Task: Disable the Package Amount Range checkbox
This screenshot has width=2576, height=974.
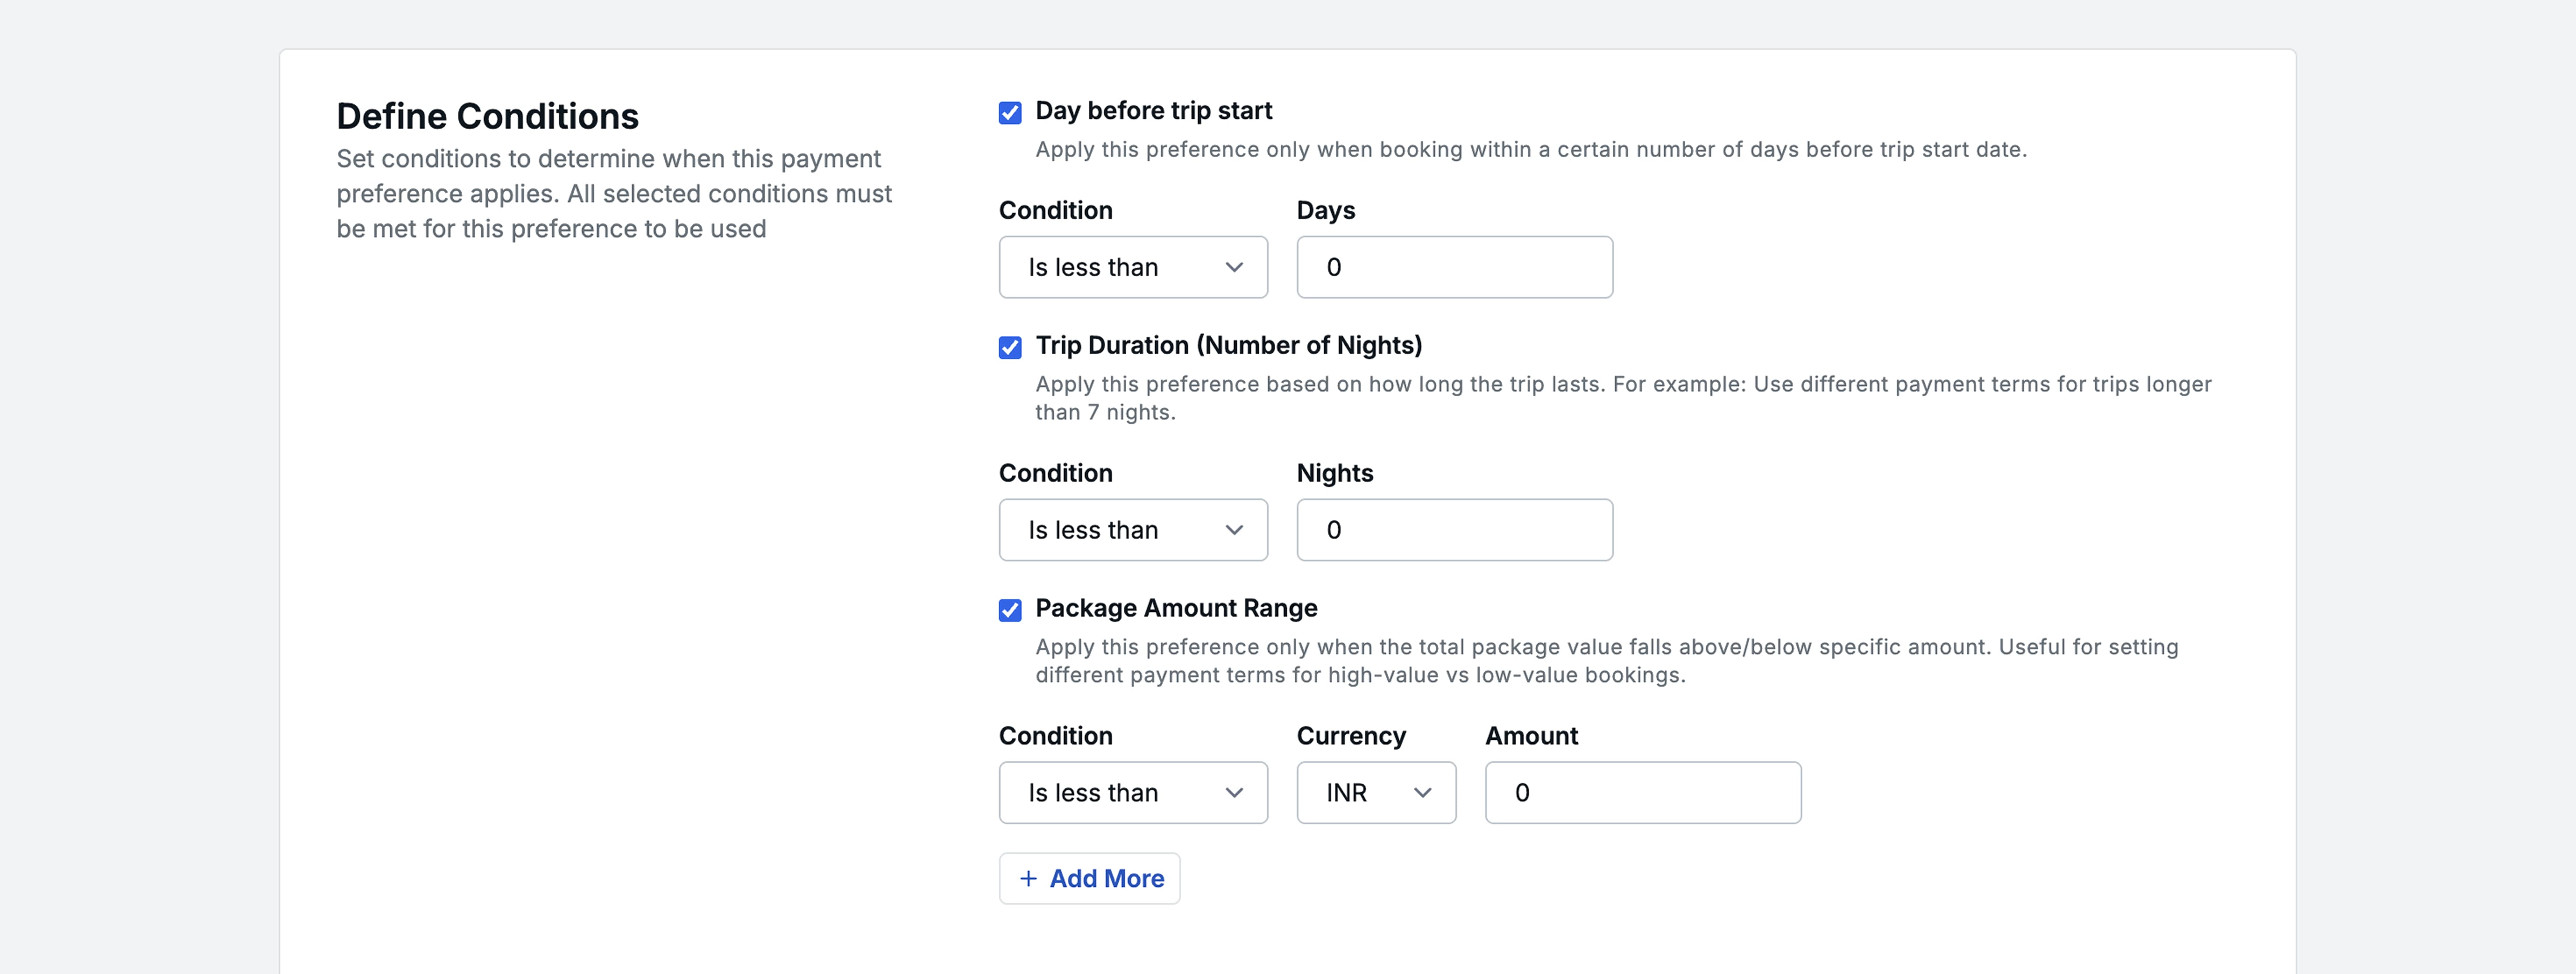Action: pyautogui.click(x=1010, y=610)
